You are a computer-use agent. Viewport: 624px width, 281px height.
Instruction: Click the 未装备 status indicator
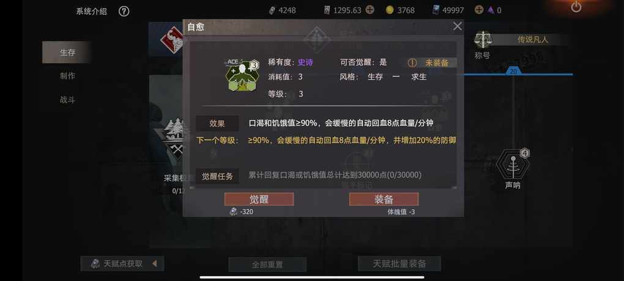coord(432,62)
